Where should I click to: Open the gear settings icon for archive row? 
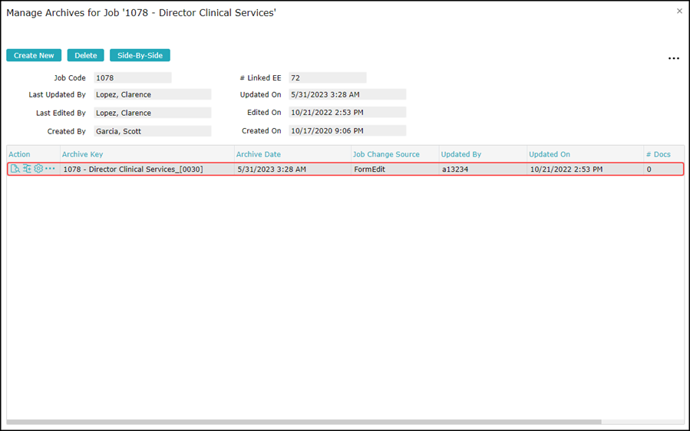[x=38, y=169]
